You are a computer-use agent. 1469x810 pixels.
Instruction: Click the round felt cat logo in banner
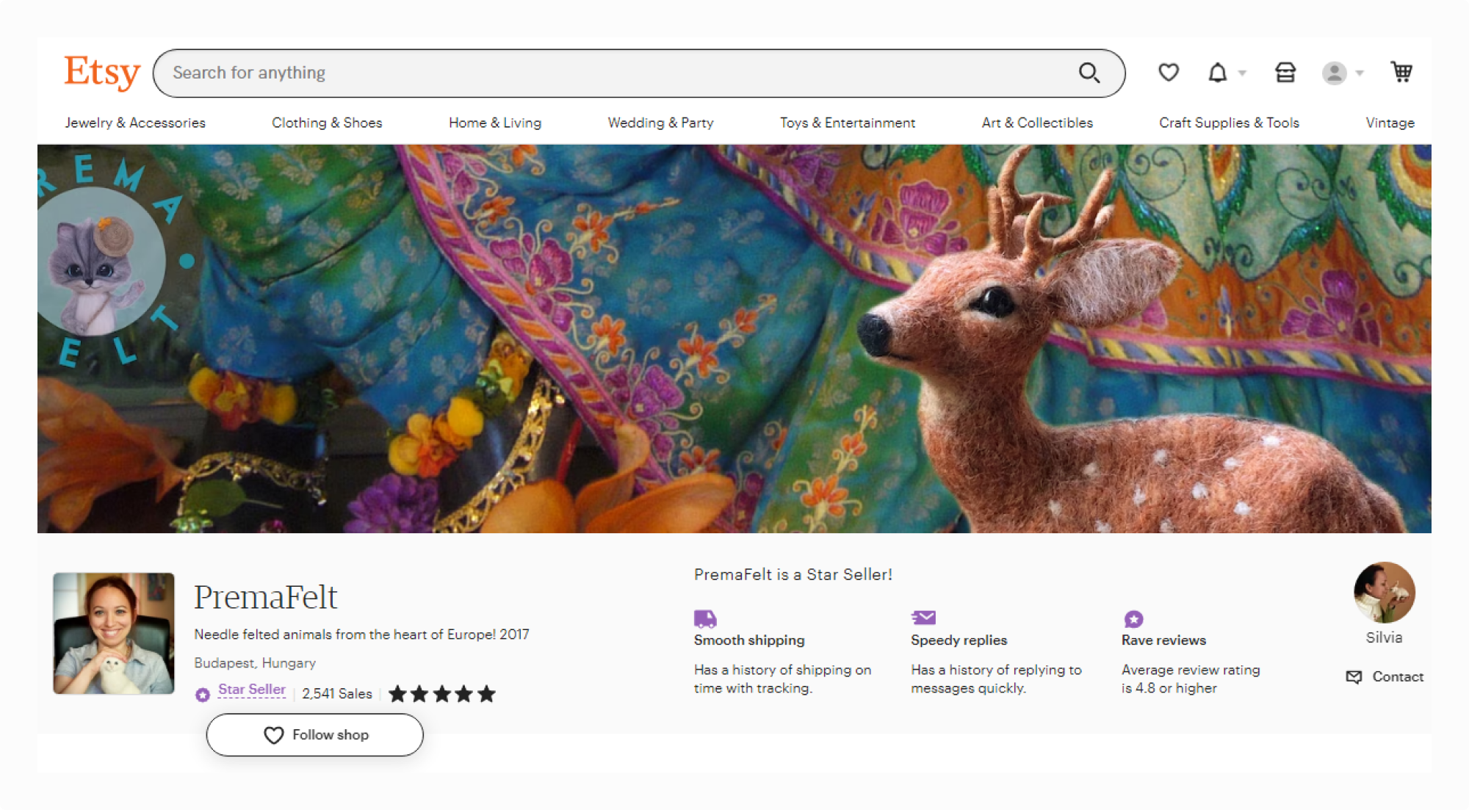(101, 261)
